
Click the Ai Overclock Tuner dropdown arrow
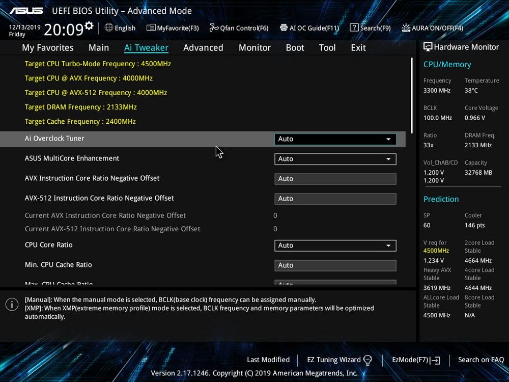pos(388,139)
